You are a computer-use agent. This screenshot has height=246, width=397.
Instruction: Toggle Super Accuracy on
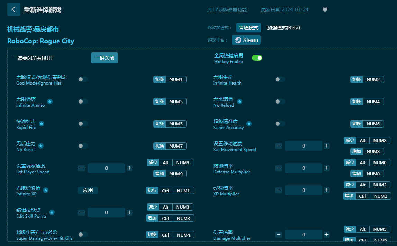click(x=280, y=124)
